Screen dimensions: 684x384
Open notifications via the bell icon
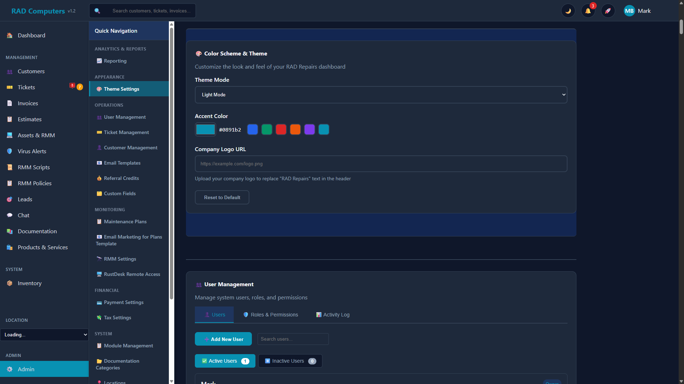[588, 11]
